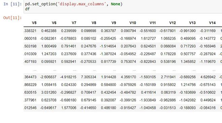222x123 pixels.
Task: Select cell value -0.311169
Action: pyautogui.click(x=208, y=31)
